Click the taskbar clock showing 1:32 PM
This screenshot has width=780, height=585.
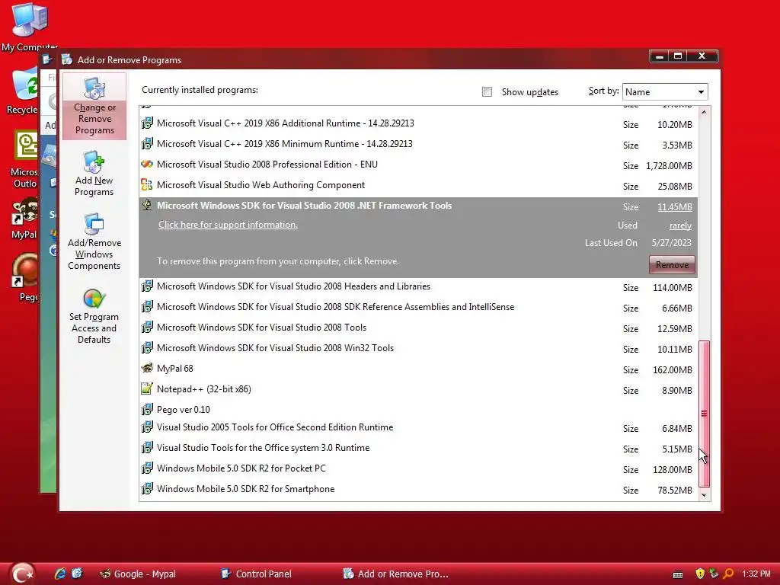756,574
